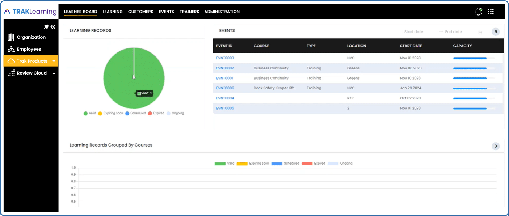Expand the Review Cloud dropdown arrow
The width and height of the screenshot is (509, 216).
[x=54, y=73]
